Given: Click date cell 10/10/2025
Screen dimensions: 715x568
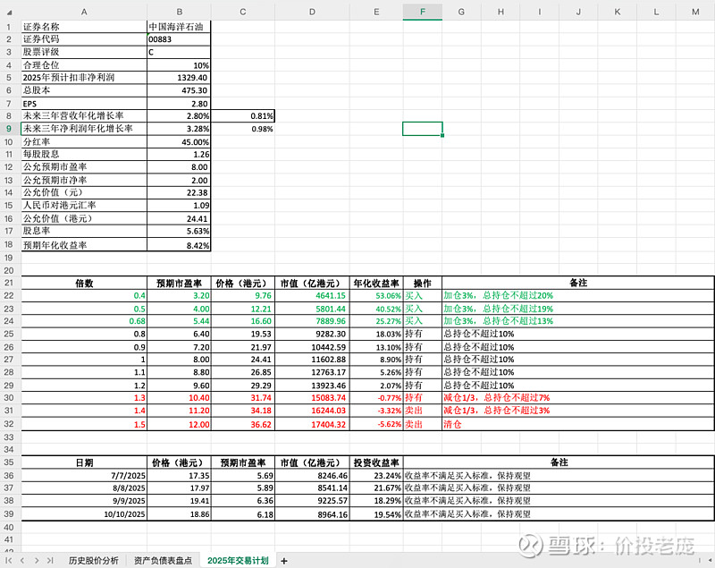Looking at the screenshot, I should [x=84, y=514].
